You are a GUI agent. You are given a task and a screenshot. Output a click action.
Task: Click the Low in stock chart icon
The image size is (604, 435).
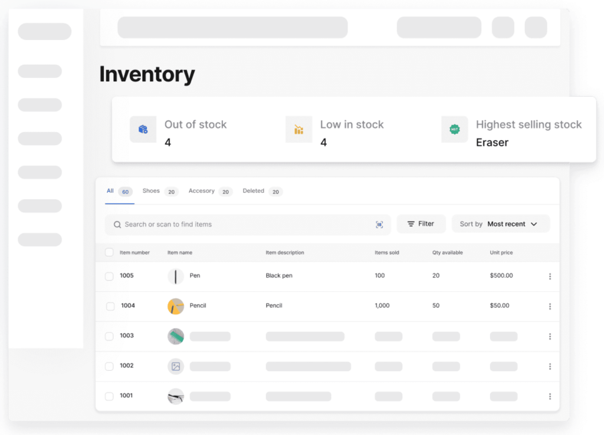click(x=298, y=129)
